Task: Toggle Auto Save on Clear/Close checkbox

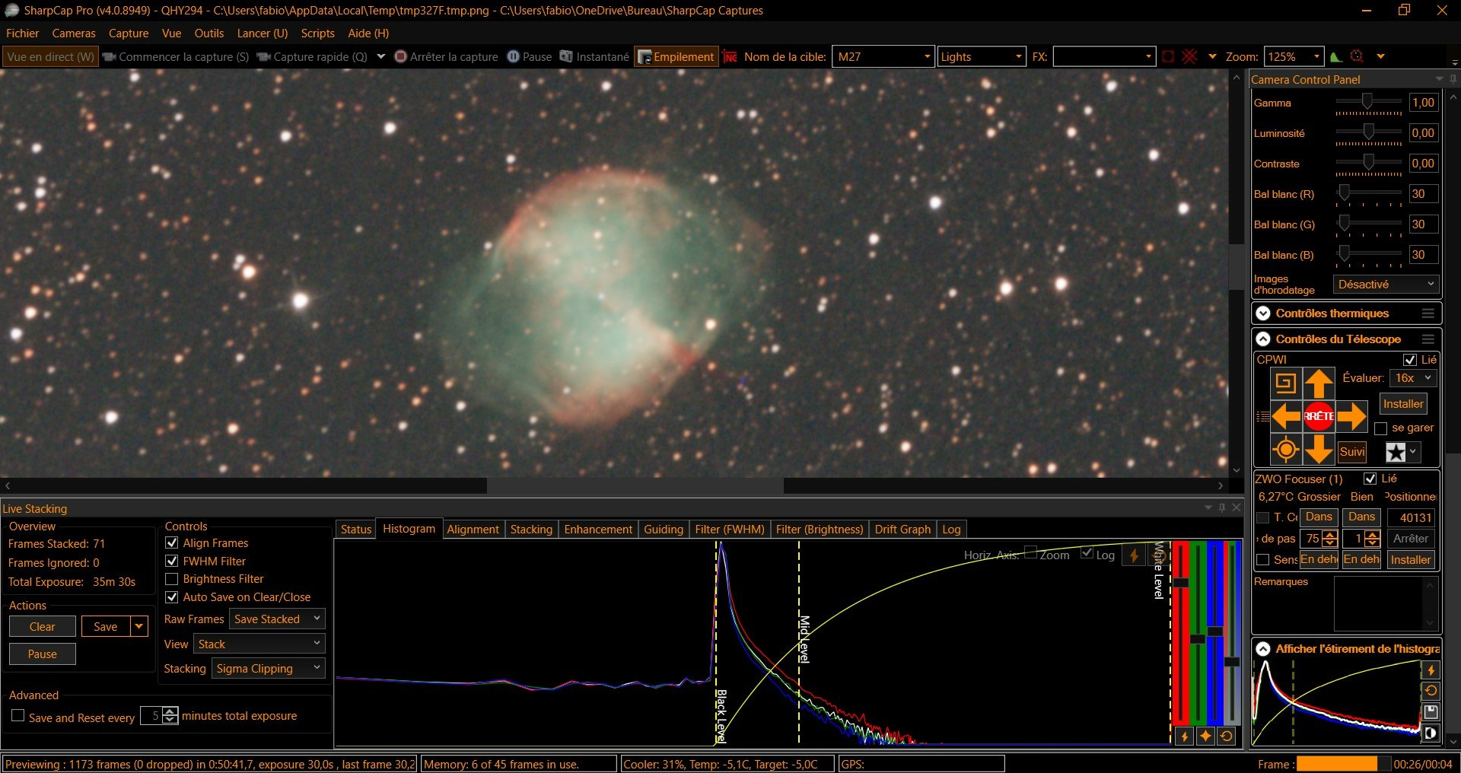Action: pos(172,597)
